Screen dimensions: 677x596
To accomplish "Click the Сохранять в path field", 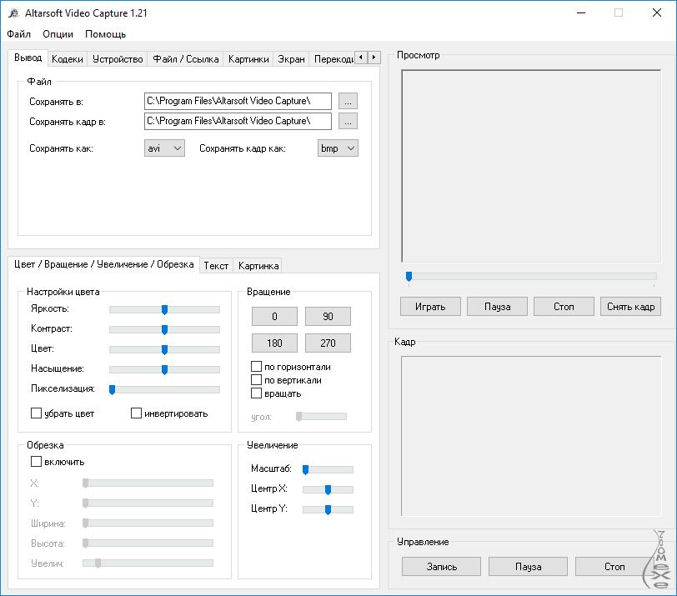I will click(238, 101).
